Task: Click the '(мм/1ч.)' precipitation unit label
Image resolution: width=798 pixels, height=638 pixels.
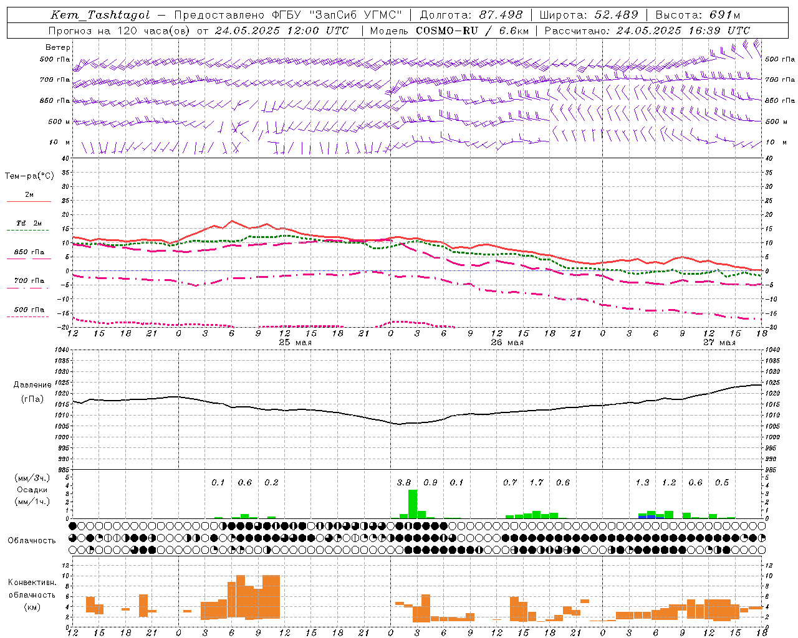Action: [x=32, y=502]
